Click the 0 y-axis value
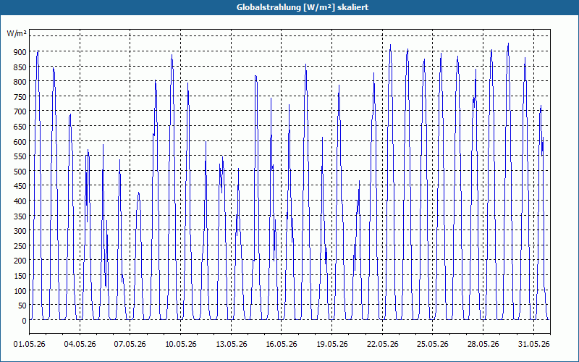 [x=24, y=321]
